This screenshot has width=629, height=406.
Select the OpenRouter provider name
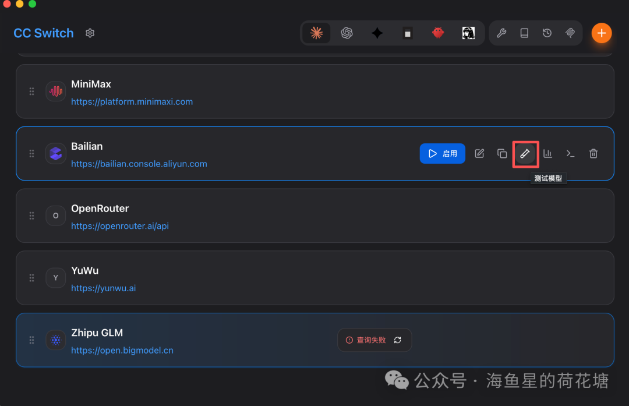(100, 209)
